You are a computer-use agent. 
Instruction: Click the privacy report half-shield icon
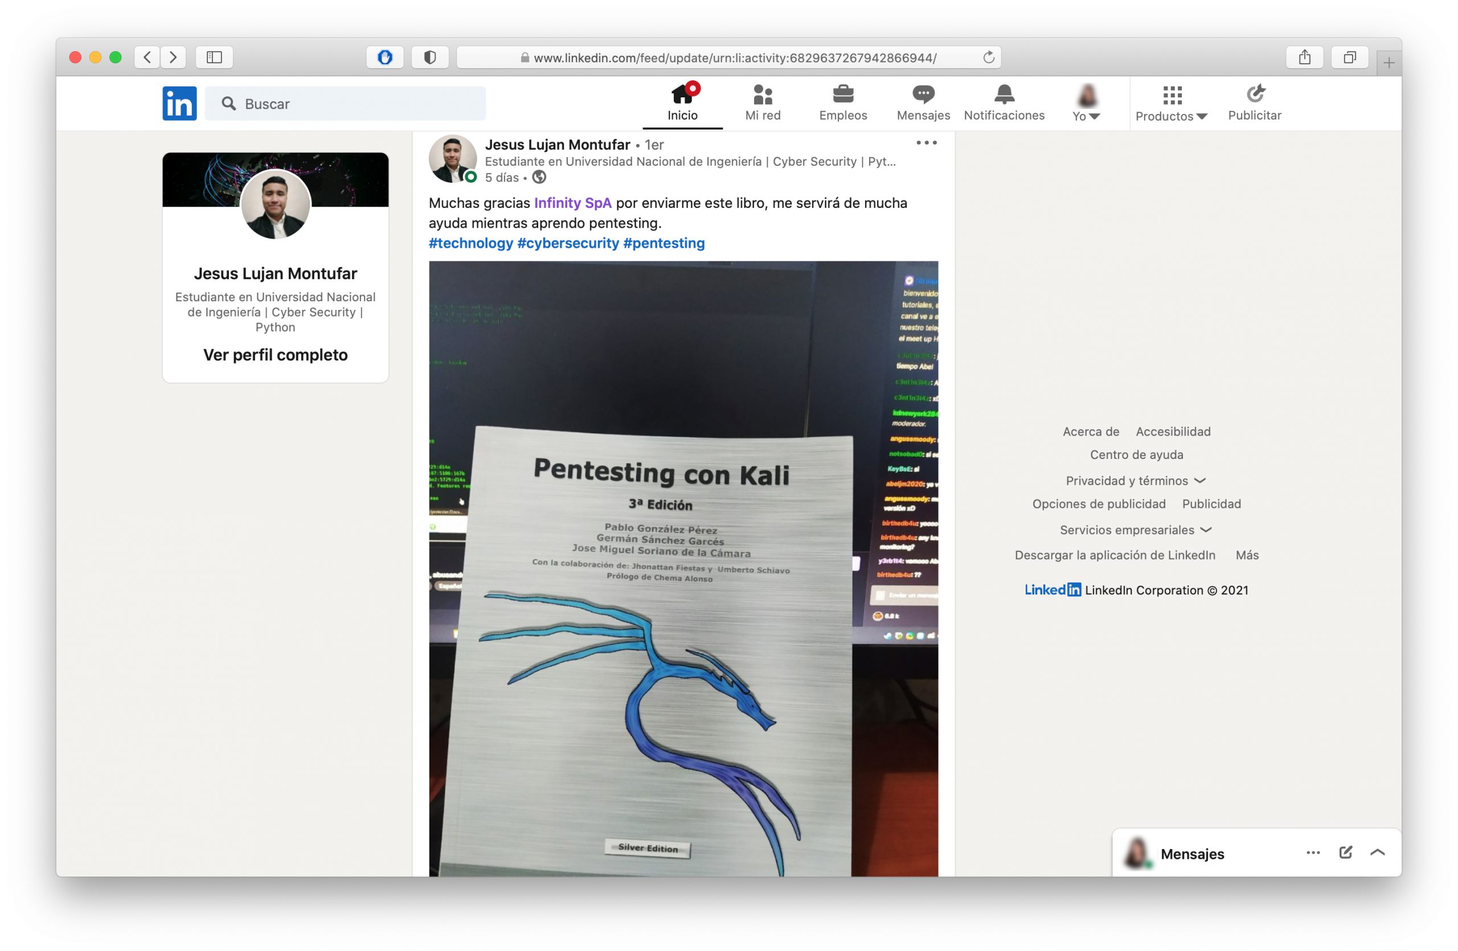pos(430,58)
